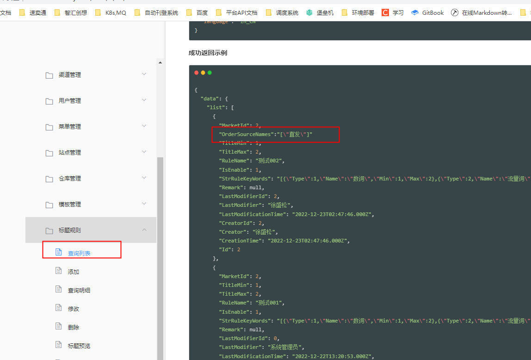Click the 成功返回示例 heading
531x360 pixels.
208,53
